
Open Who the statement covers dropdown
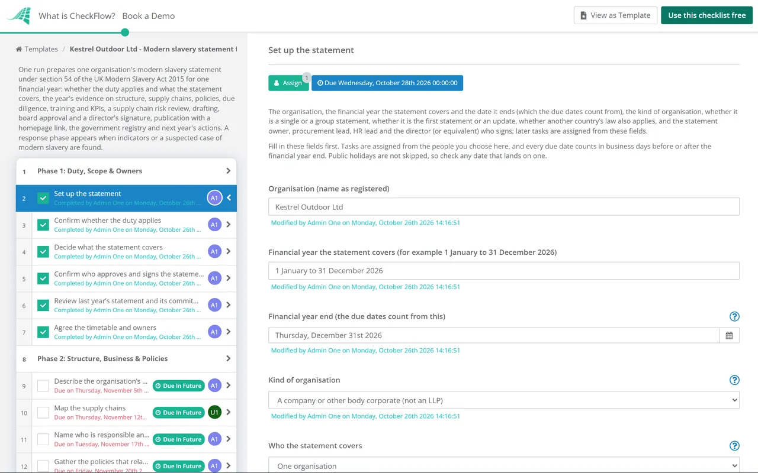click(504, 465)
